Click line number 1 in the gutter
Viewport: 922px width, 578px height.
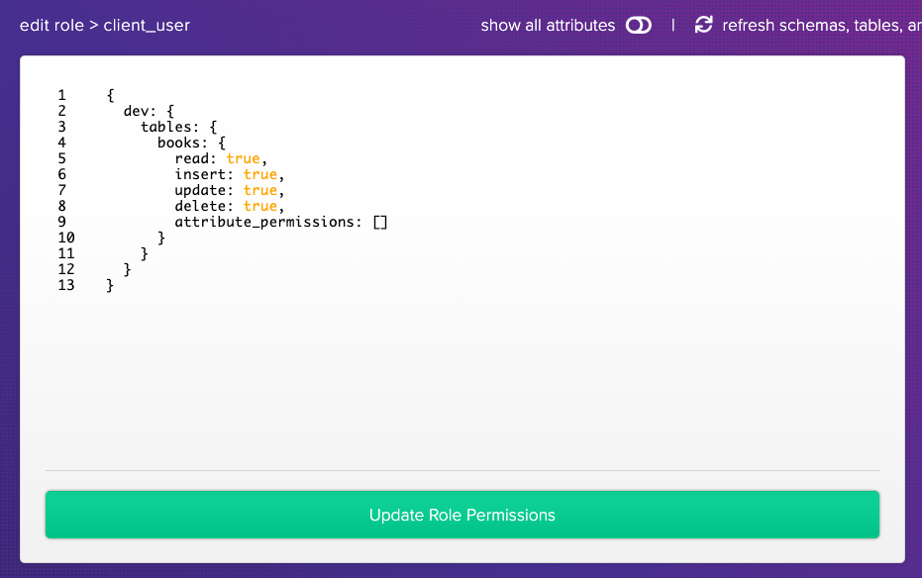62,95
